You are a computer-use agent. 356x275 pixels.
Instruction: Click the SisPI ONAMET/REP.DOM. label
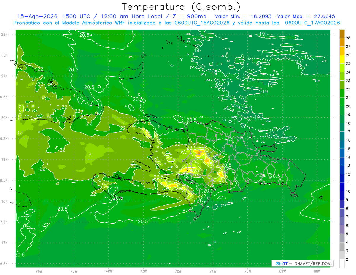(302, 263)
